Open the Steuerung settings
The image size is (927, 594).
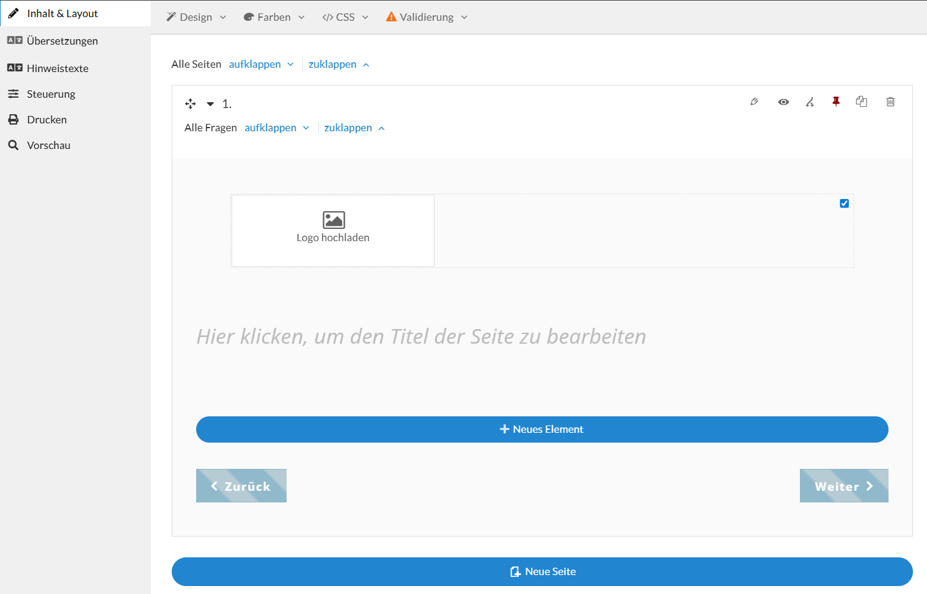[51, 93]
